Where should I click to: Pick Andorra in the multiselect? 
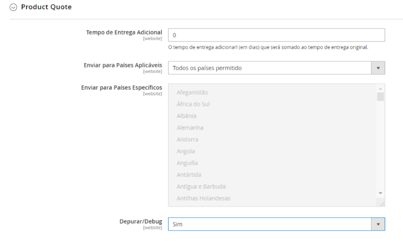(x=187, y=139)
